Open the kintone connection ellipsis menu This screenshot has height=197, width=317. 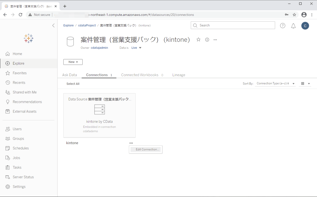(x=131, y=143)
